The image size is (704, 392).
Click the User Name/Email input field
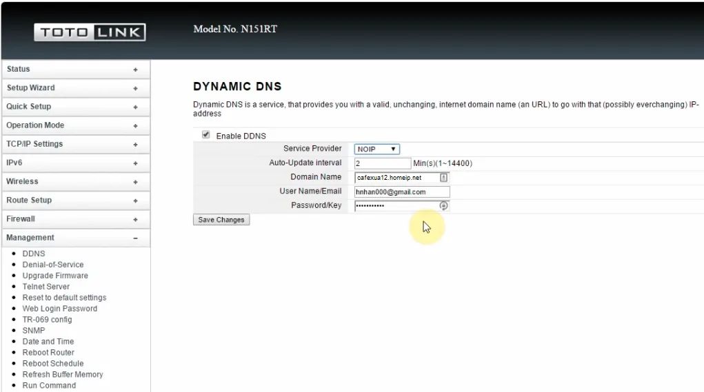click(402, 192)
